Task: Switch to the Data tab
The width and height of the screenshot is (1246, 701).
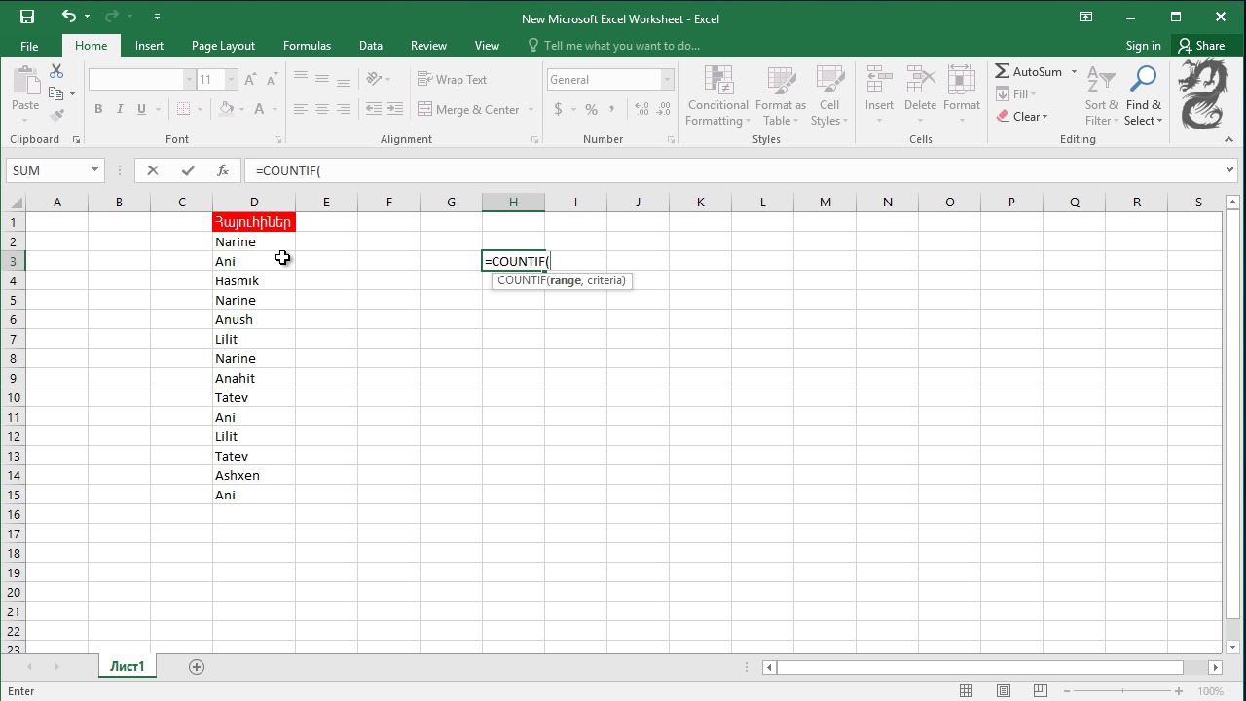Action: (x=370, y=46)
